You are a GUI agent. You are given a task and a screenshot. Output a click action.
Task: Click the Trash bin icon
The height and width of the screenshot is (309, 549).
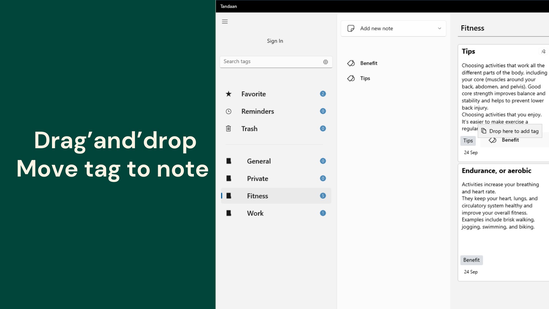(228, 129)
